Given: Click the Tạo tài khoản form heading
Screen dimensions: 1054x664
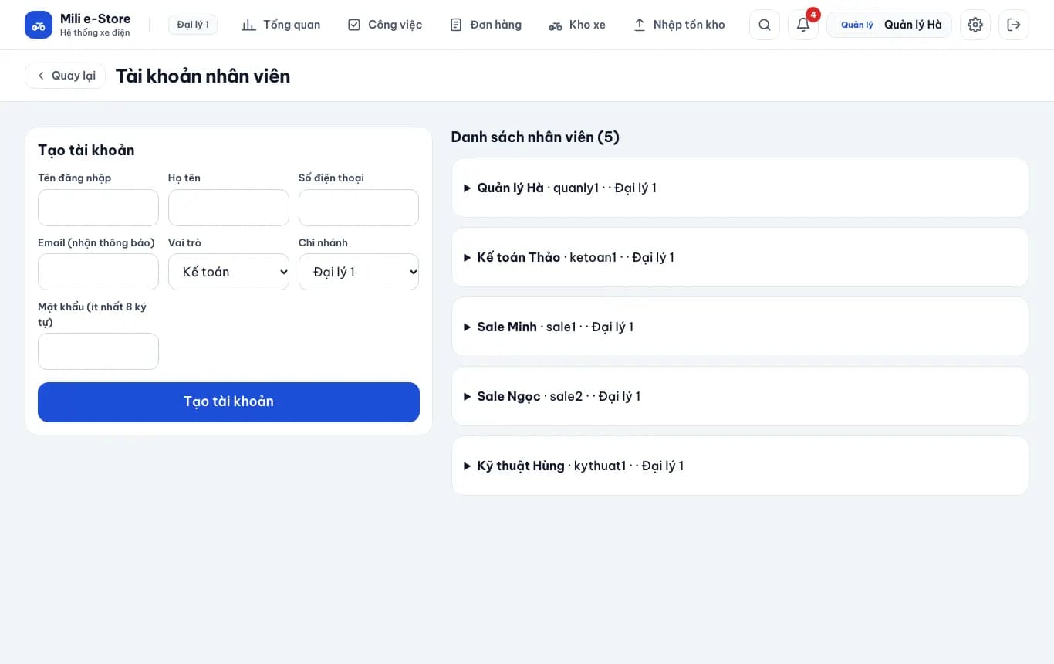Looking at the screenshot, I should tap(86, 150).
